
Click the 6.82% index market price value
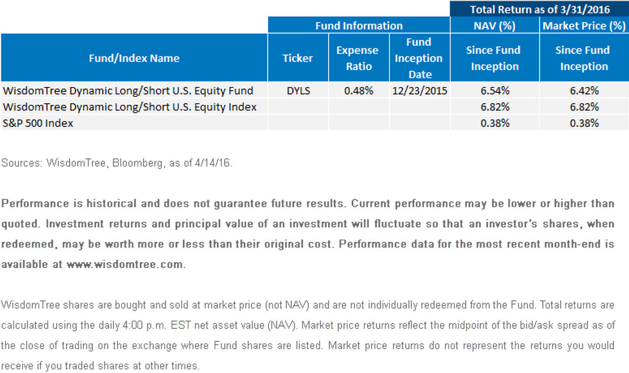click(584, 107)
